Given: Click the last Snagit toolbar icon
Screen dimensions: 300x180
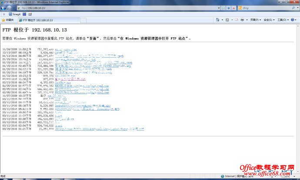Looking at the screenshot, I should click(x=30, y=14).
